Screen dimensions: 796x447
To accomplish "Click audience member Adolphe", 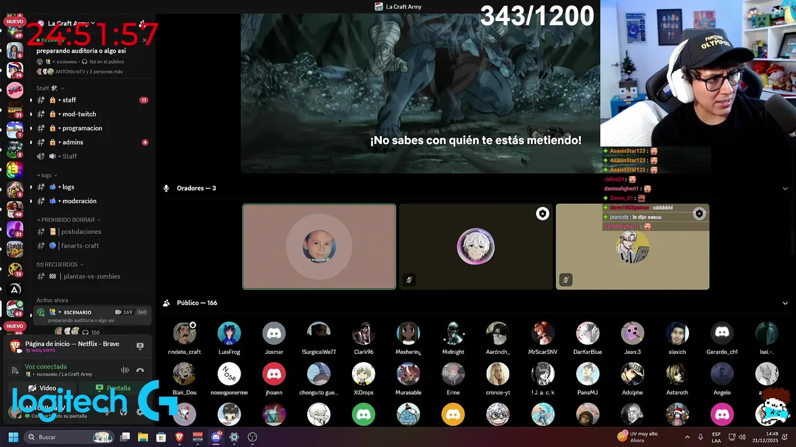I will (x=632, y=379).
